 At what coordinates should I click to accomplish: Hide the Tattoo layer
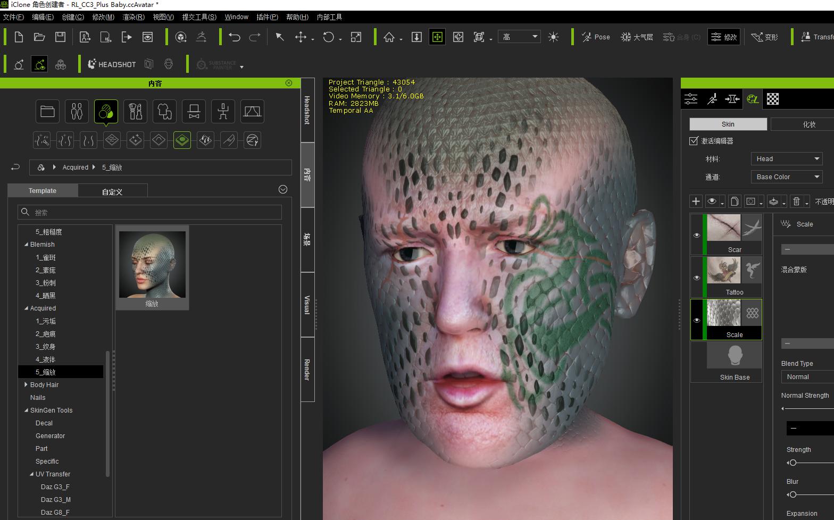[696, 278]
